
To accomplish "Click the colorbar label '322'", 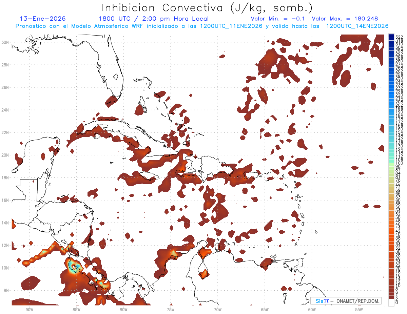I will click(399, 37).
